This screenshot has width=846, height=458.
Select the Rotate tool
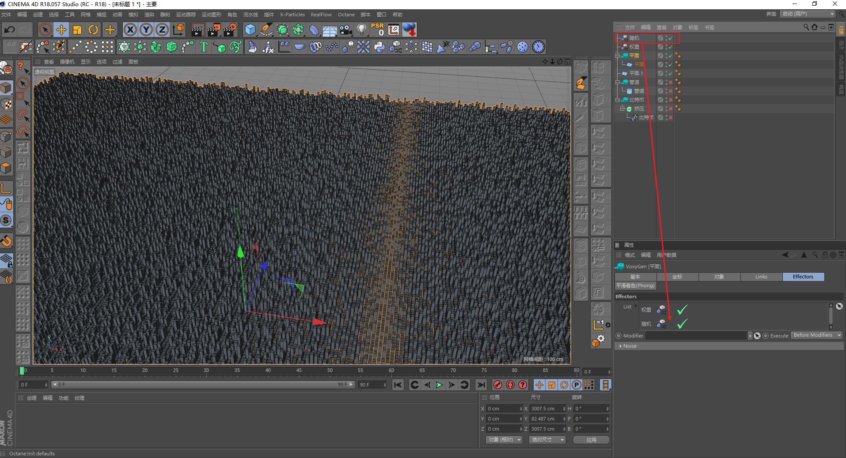93,30
